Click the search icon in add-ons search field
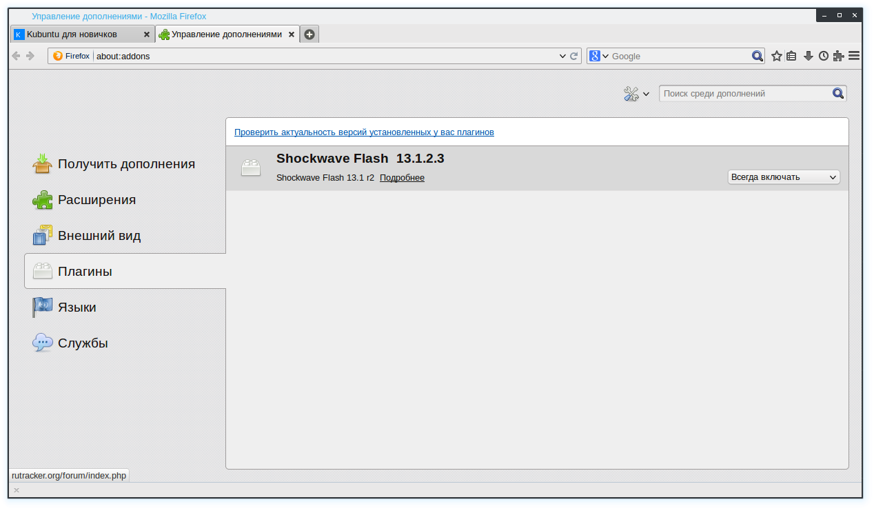 click(x=838, y=93)
